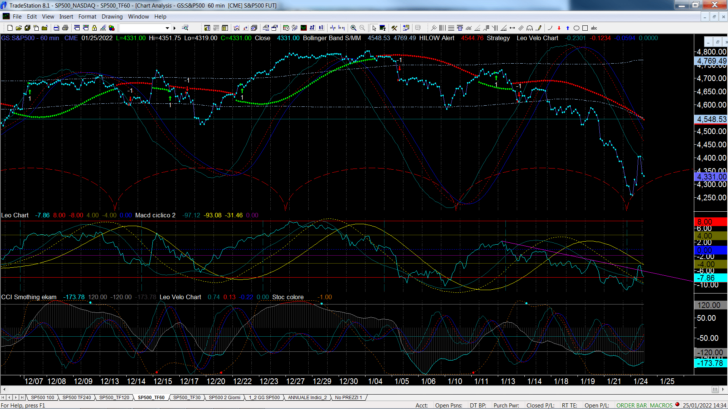This screenshot has width=728, height=409.
Task: Open the File menu
Action: point(17,17)
